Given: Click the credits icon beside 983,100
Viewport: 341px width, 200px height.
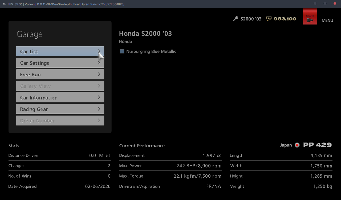Looking at the screenshot, I should coord(269,19).
